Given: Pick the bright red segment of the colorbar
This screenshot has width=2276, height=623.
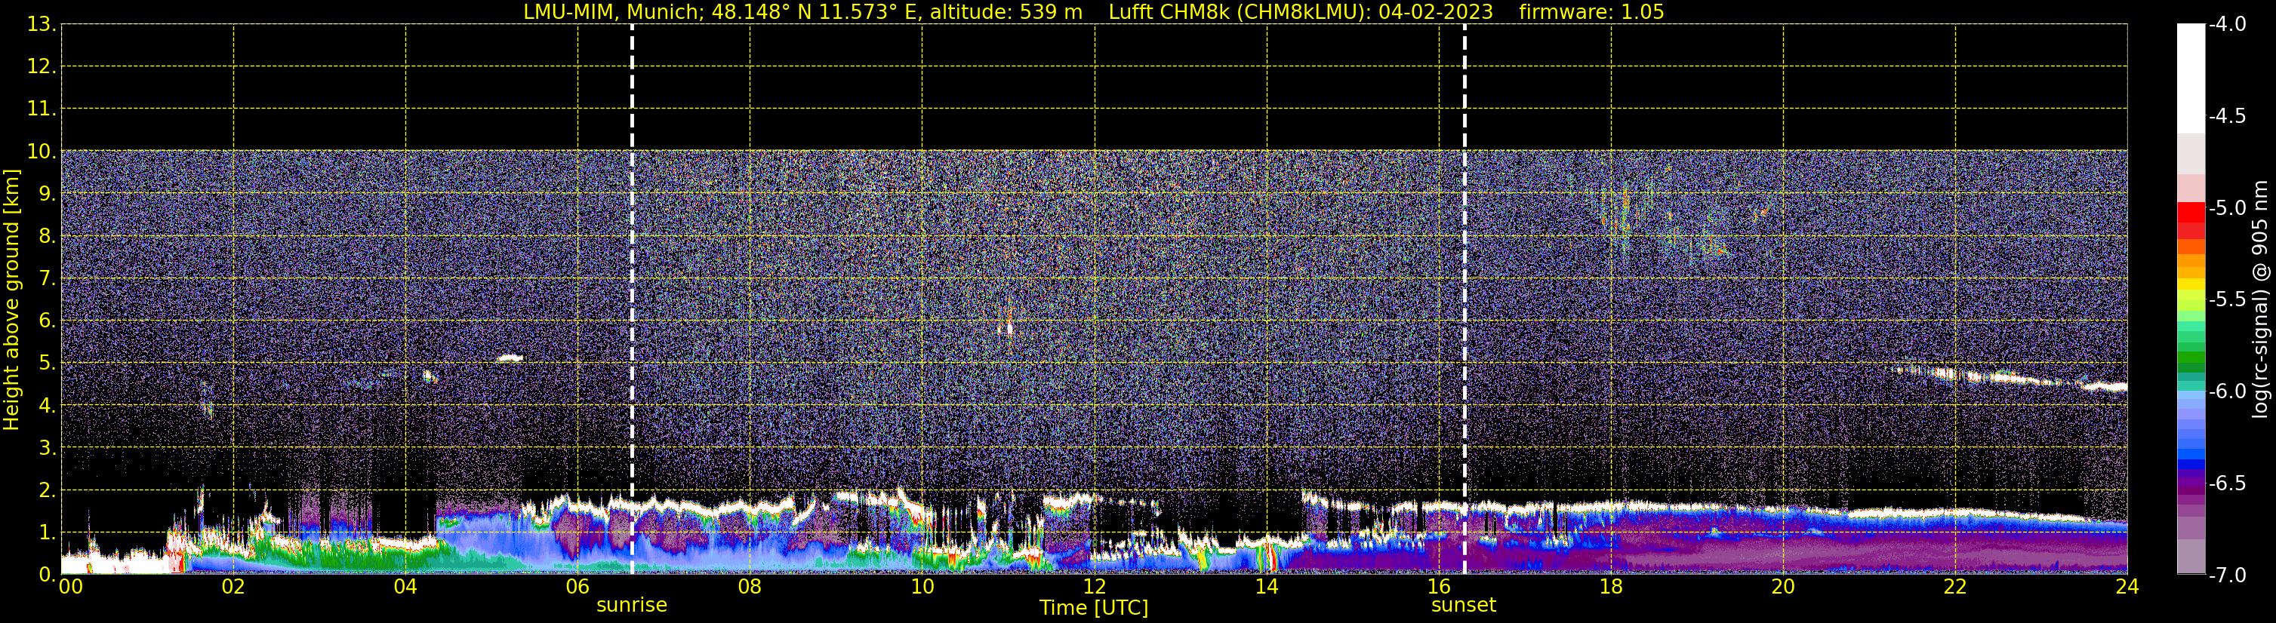Looking at the screenshot, I should 2191,212.
